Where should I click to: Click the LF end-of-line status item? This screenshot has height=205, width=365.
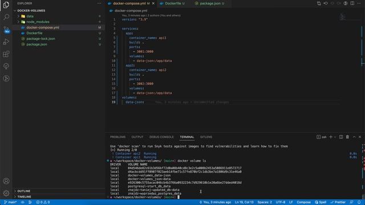tap(291, 202)
